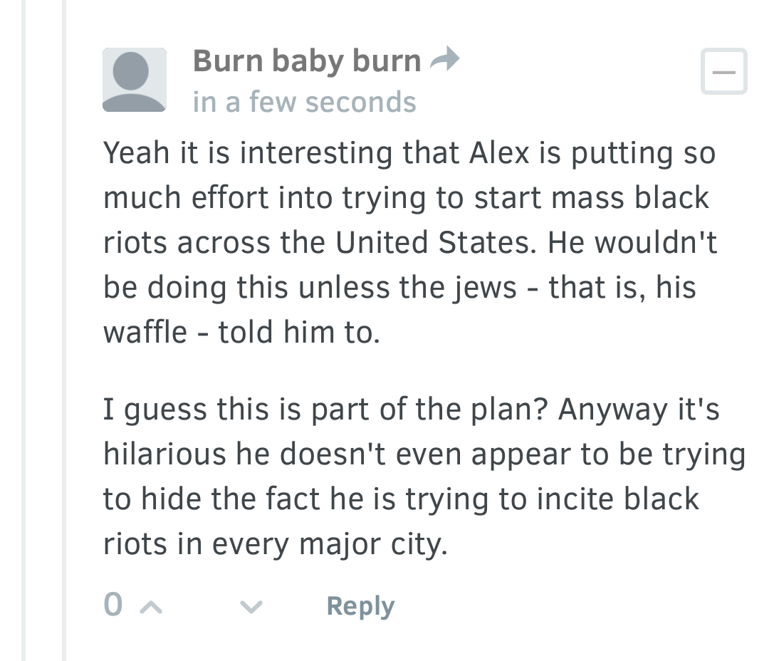Click the share arrow beside the username
Screen dimensions: 769x661
[x=445, y=61]
